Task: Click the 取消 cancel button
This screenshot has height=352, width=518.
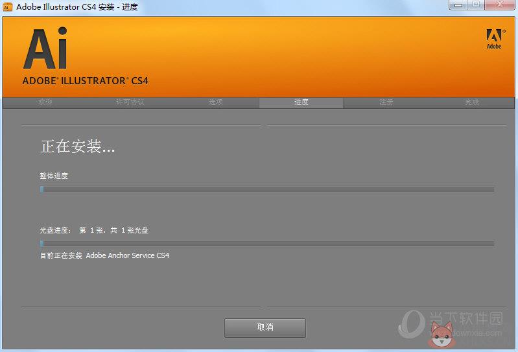Action: click(265, 327)
